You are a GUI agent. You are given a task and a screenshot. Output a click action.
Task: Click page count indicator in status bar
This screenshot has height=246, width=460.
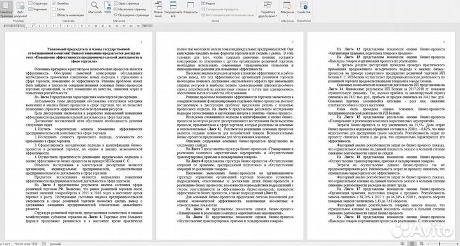click(x=5, y=243)
